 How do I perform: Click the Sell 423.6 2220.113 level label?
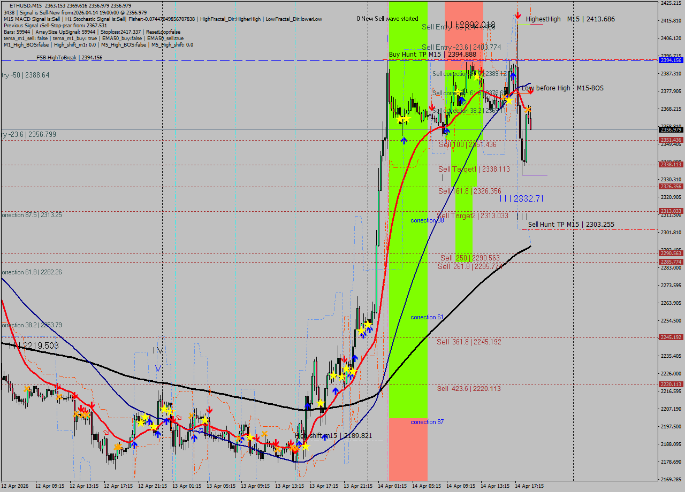(x=469, y=389)
